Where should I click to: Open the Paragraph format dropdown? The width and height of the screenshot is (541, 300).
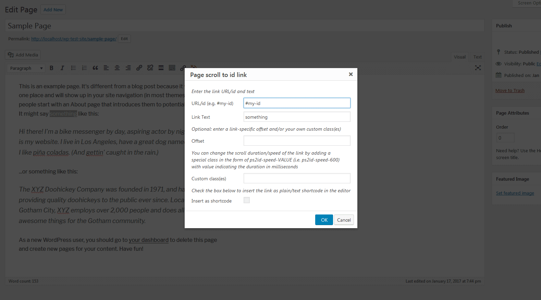[x=26, y=68]
